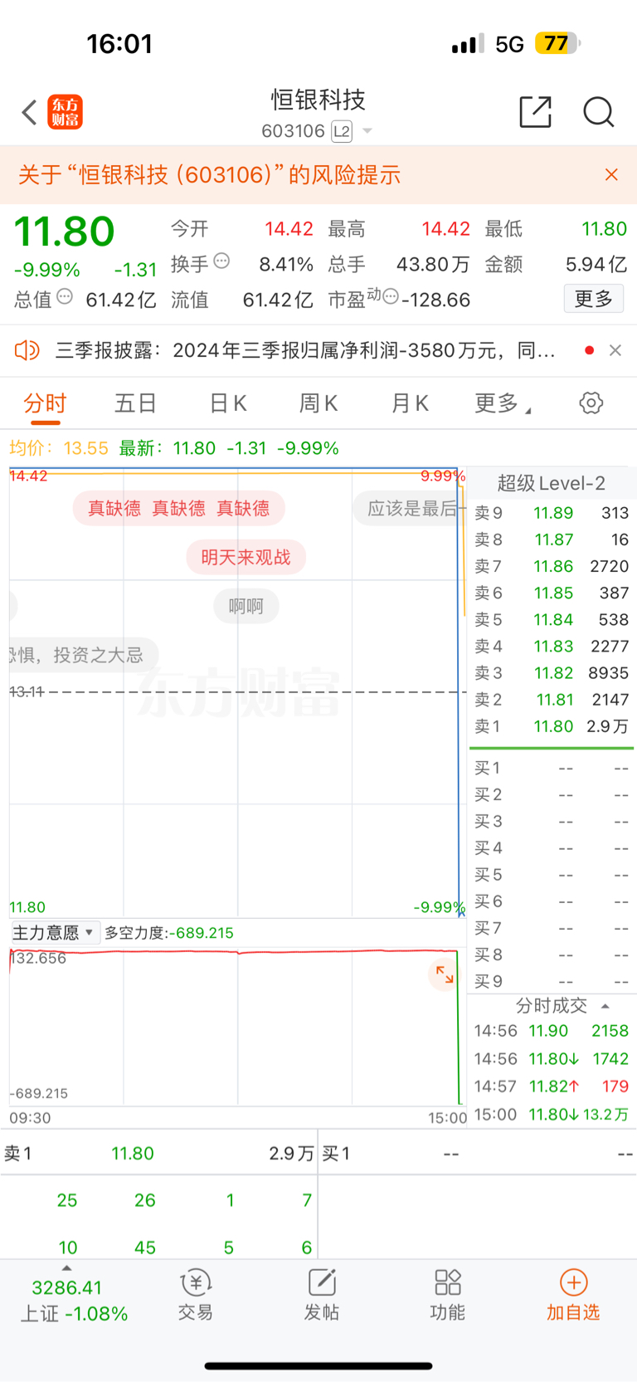Expand the stock code 603106 dropdown arrow

tap(367, 131)
